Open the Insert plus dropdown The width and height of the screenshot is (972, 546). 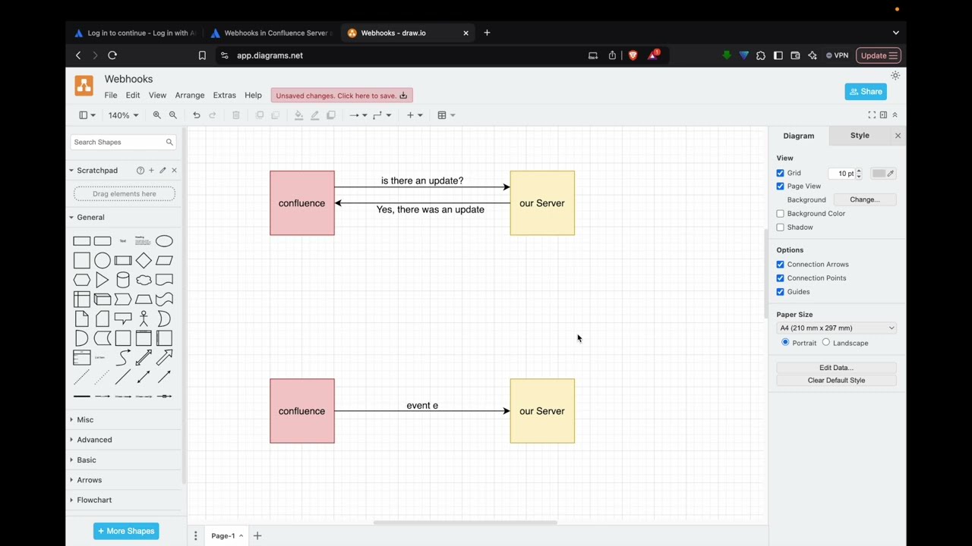pos(415,115)
